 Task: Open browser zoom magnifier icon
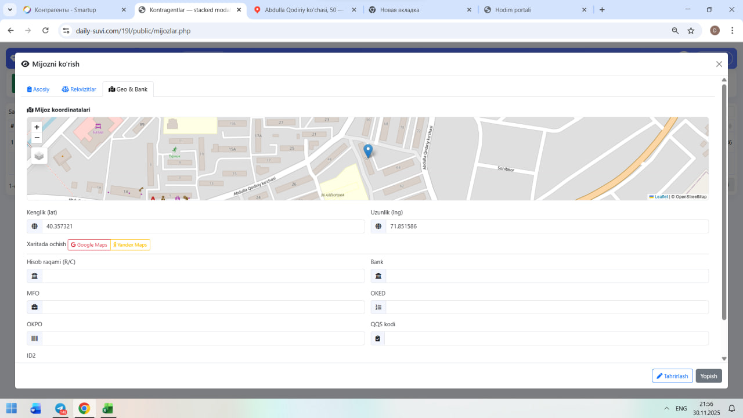[675, 31]
